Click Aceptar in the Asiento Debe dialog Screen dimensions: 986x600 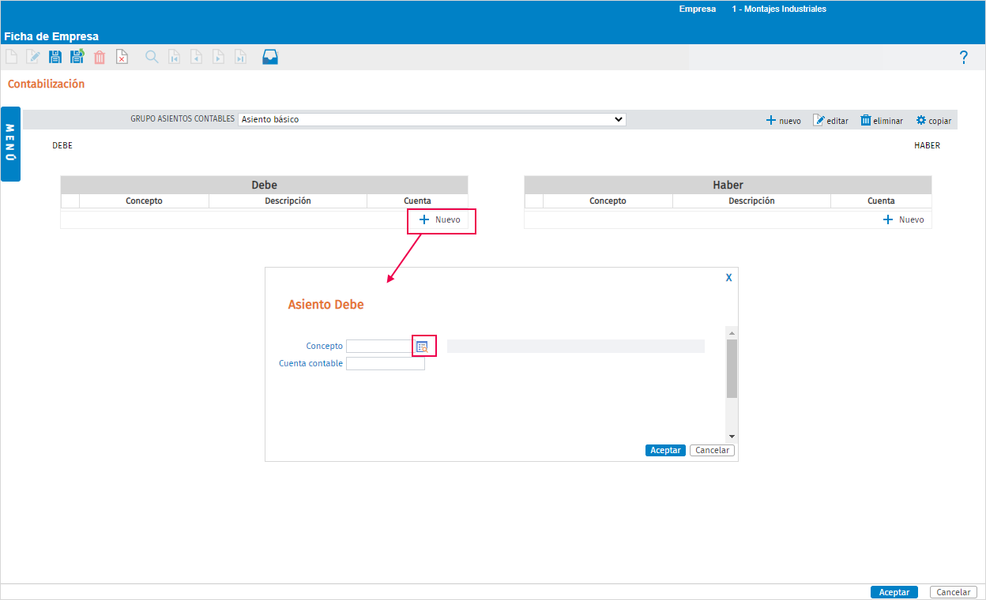[665, 450]
